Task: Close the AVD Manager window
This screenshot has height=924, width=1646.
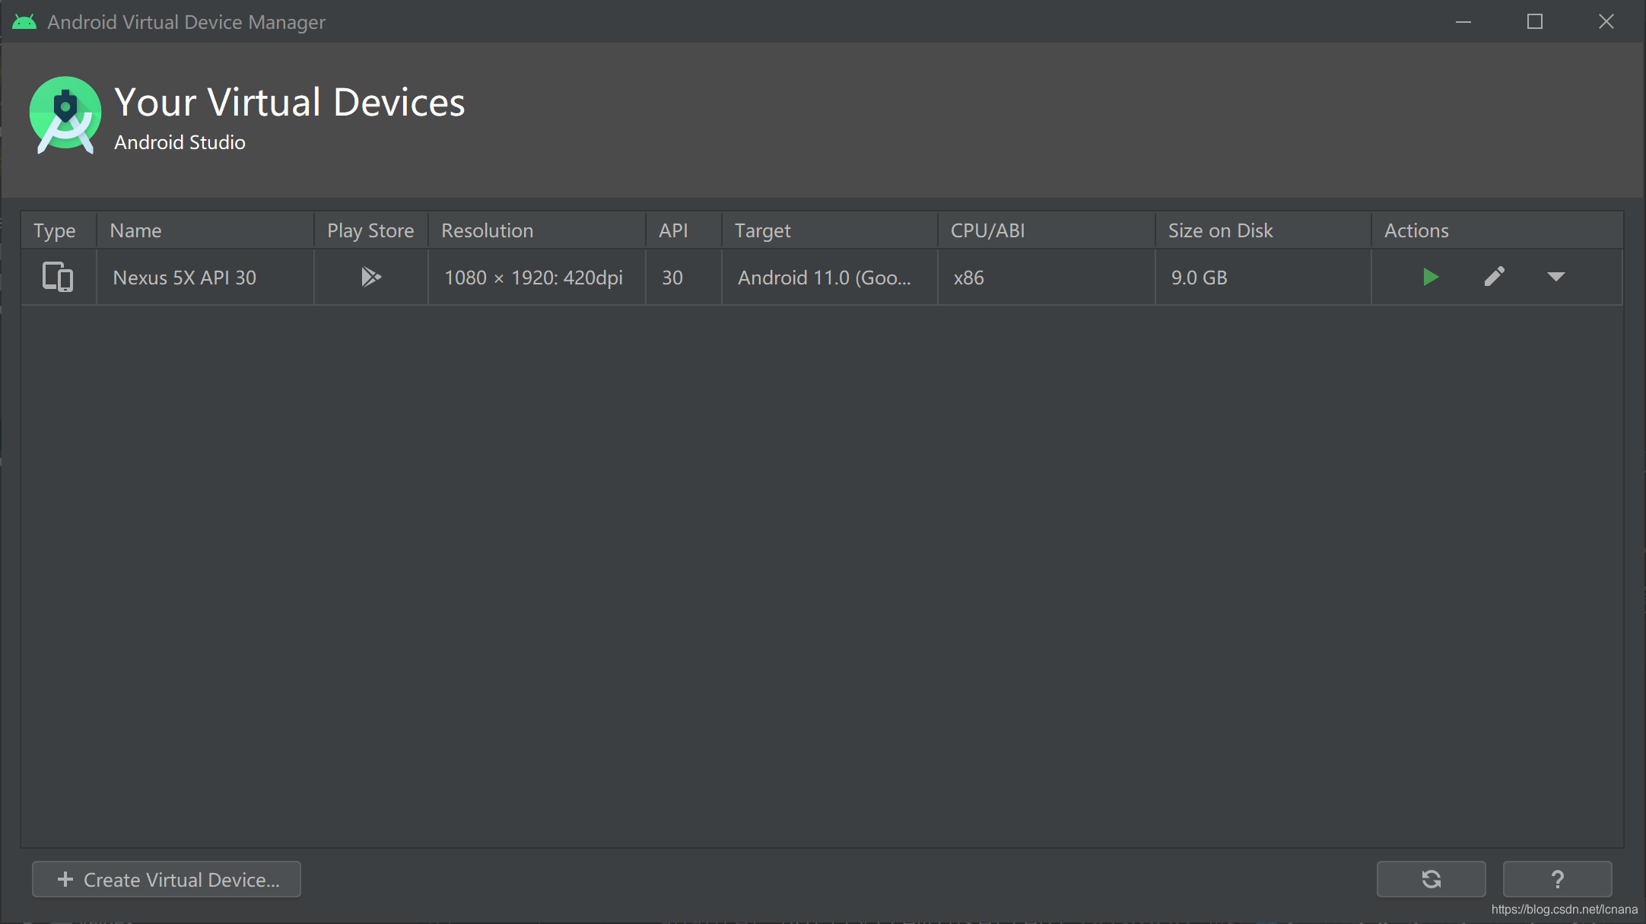Action: [x=1606, y=22]
